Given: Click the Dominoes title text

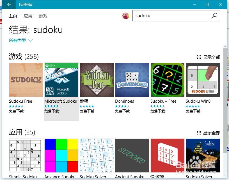Looking at the screenshot, I should pos(125,101).
